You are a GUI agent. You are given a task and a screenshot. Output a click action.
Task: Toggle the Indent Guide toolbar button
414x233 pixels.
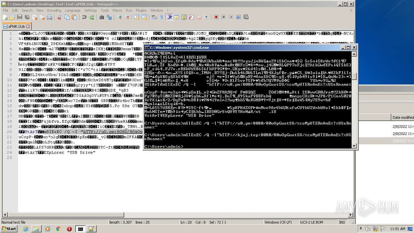click(x=169, y=17)
